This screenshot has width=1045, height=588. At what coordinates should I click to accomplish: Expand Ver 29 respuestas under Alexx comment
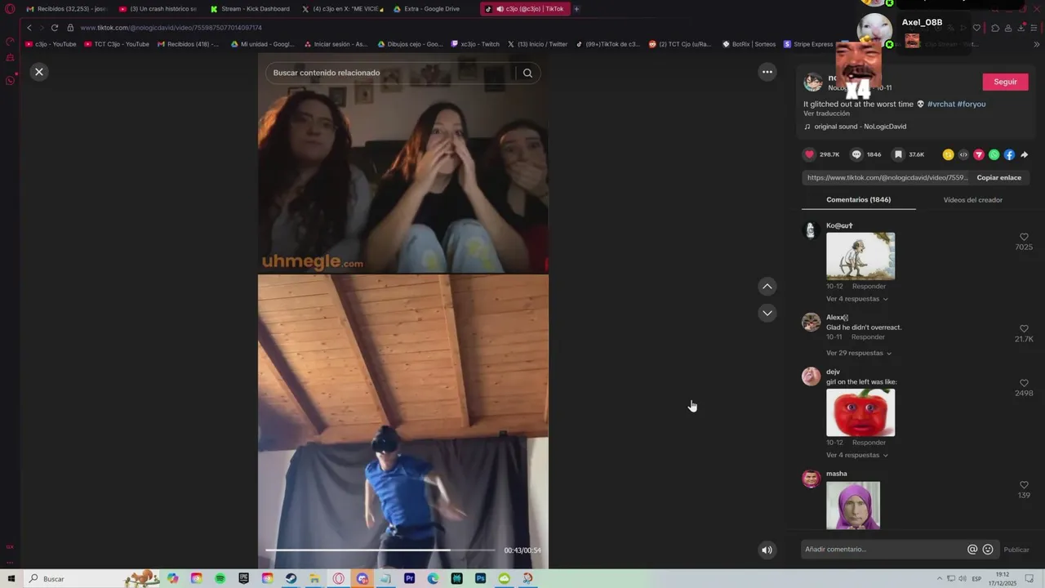click(x=859, y=353)
